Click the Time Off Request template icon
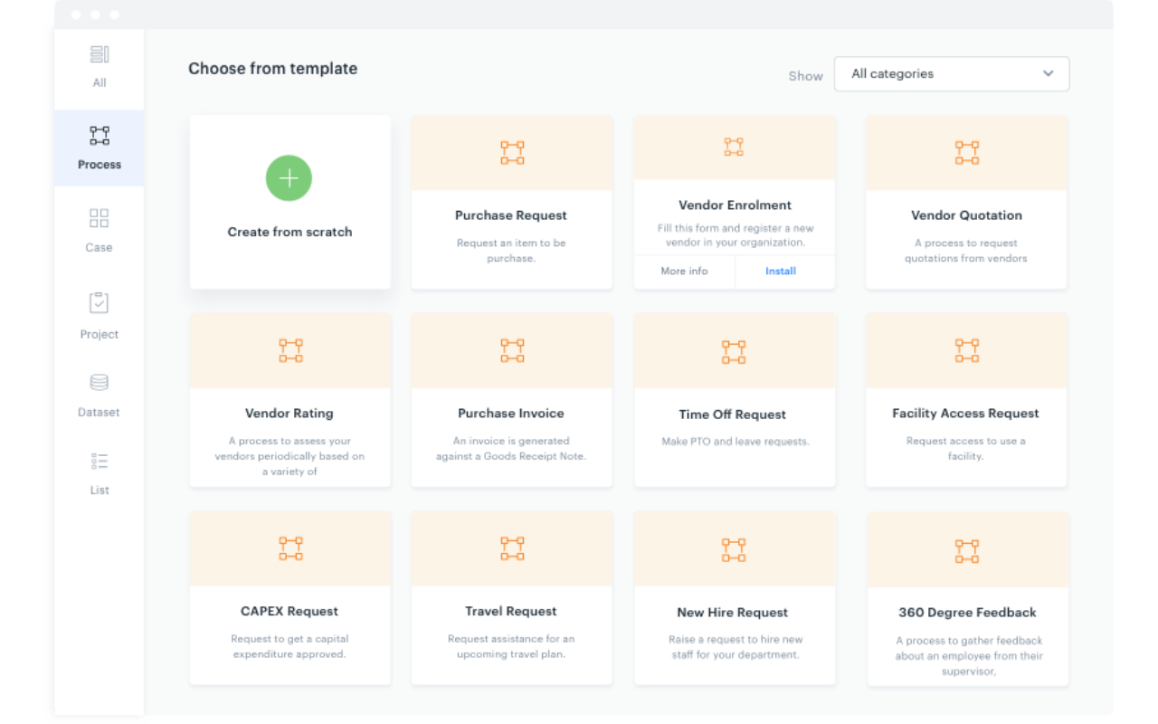The image size is (1158, 724). coord(734,351)
